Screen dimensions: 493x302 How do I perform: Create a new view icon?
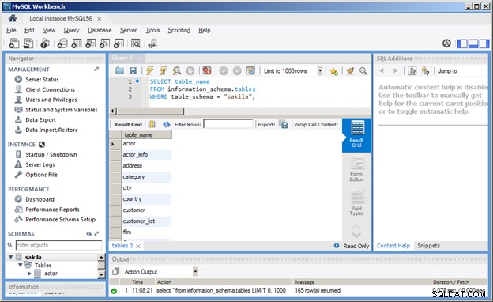pos(91,43)
